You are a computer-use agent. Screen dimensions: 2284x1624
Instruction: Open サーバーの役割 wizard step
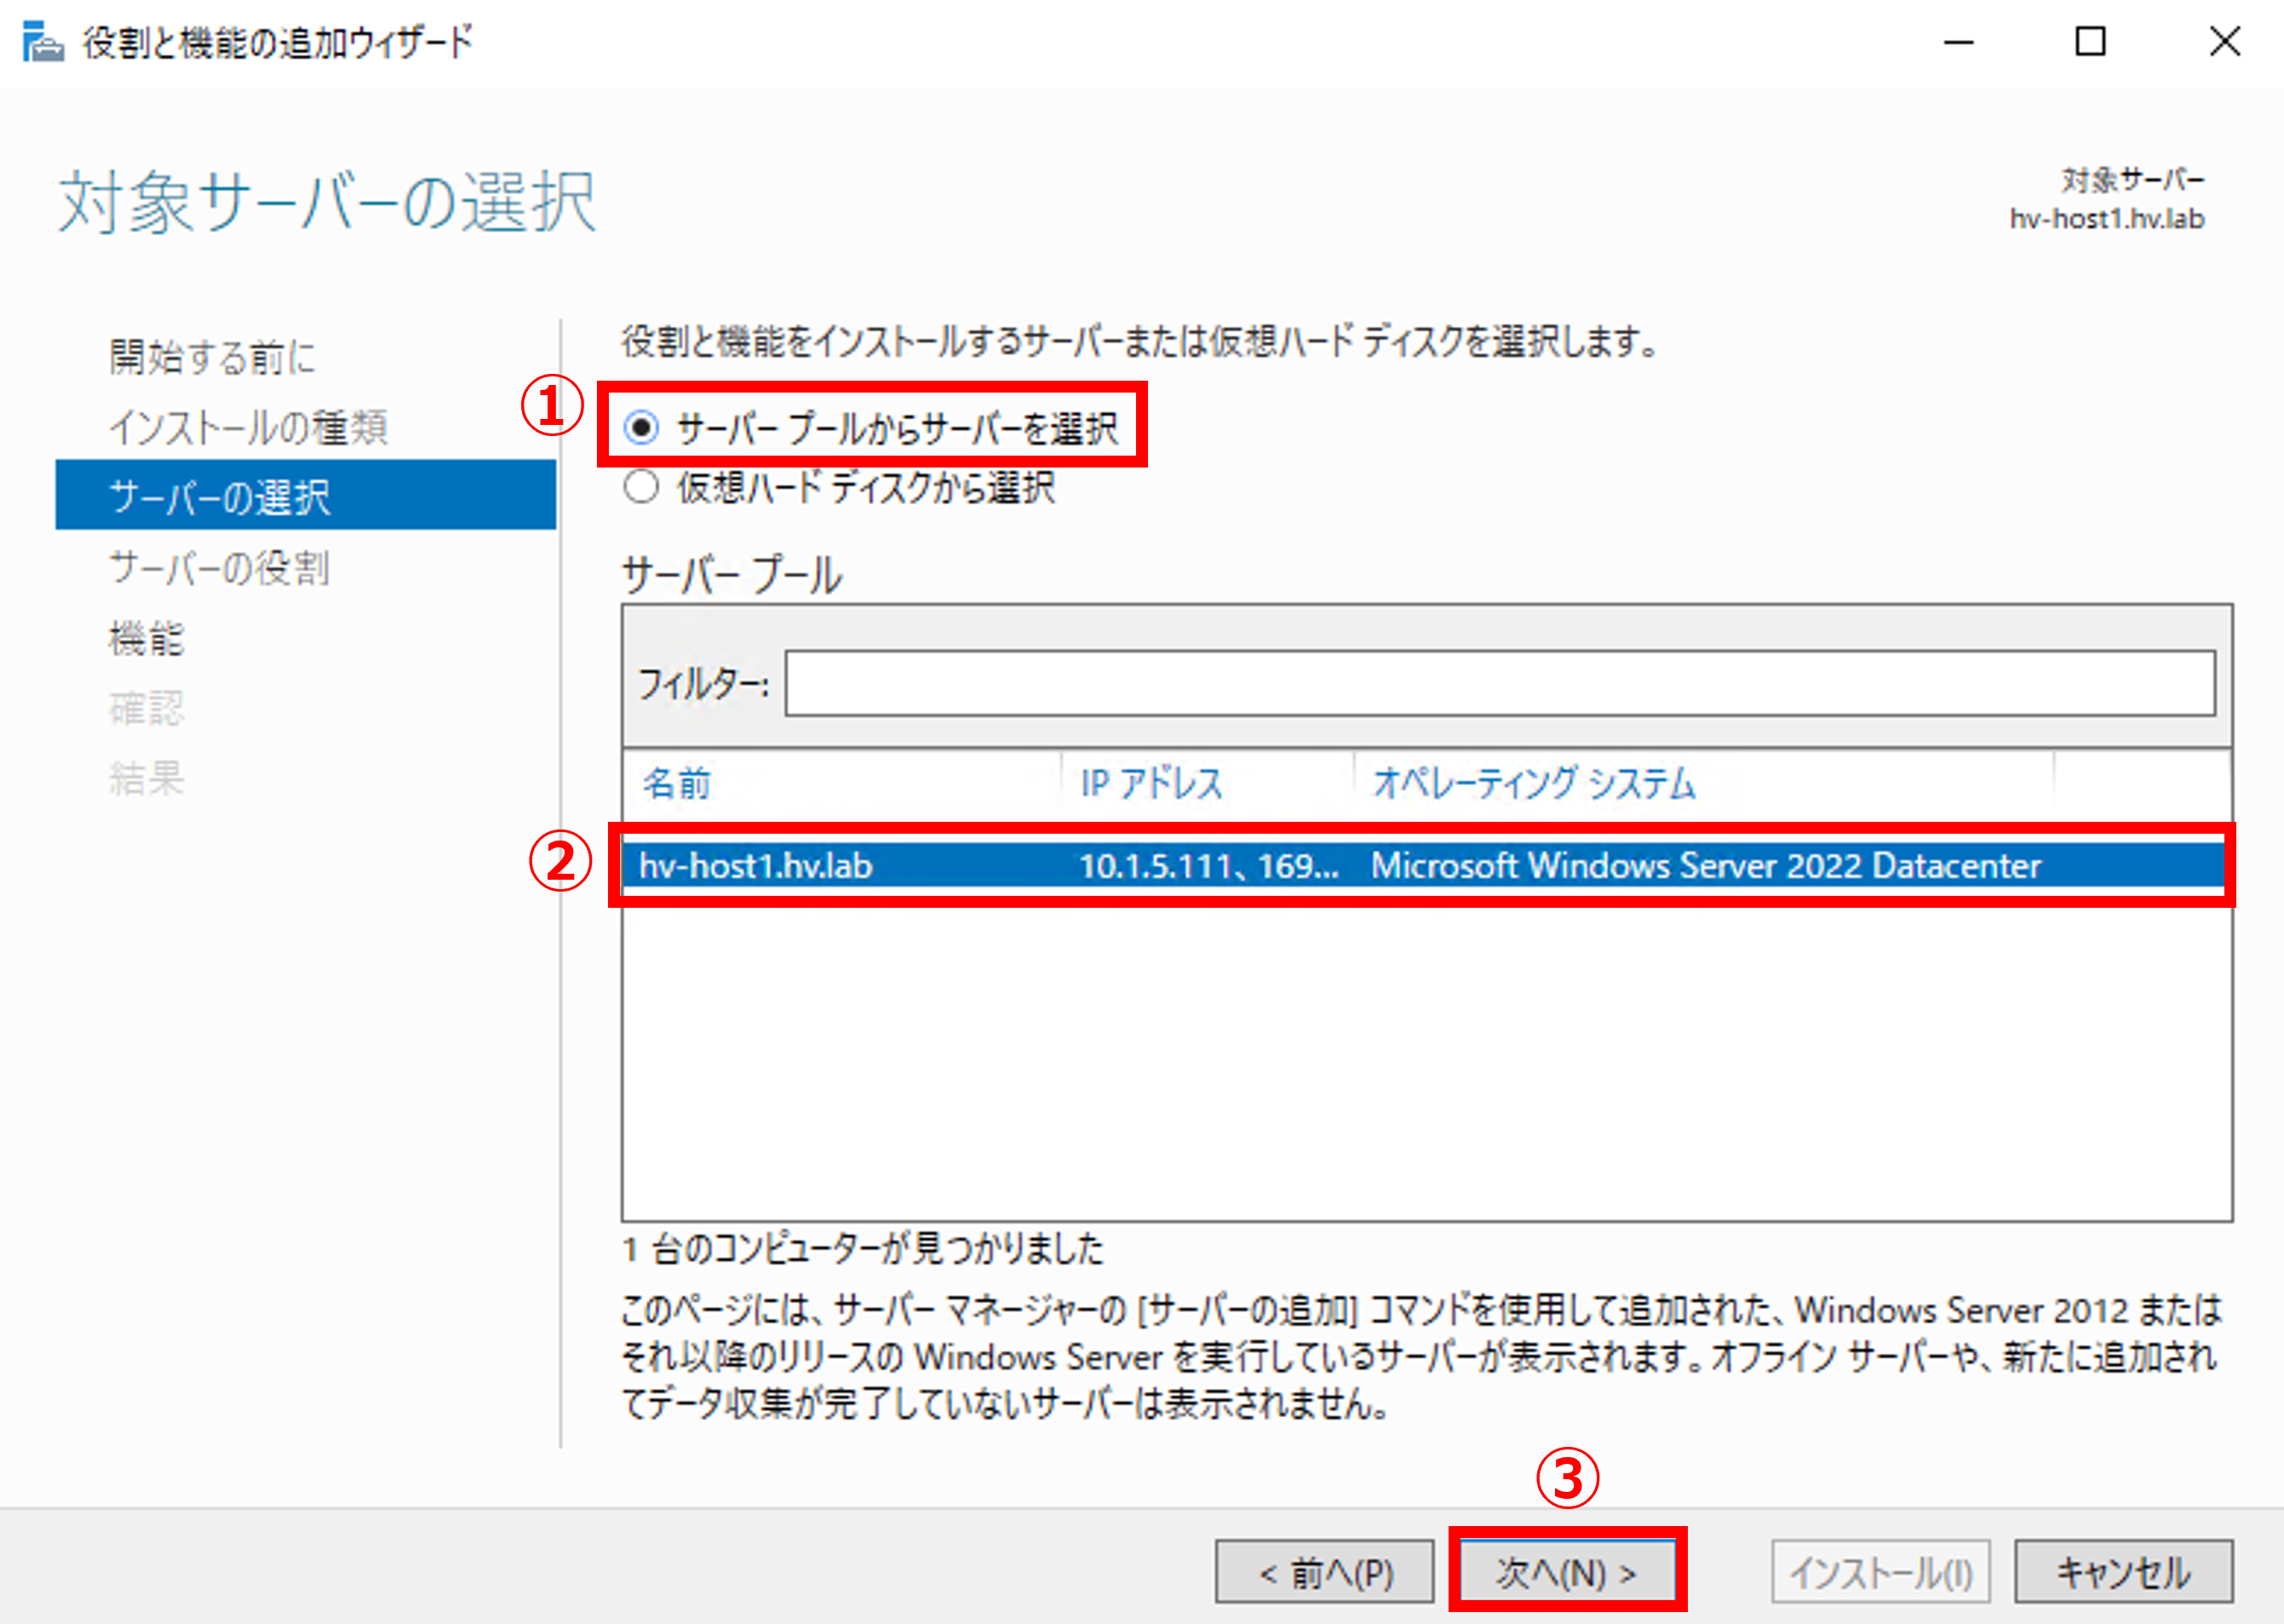coord(219,567)
